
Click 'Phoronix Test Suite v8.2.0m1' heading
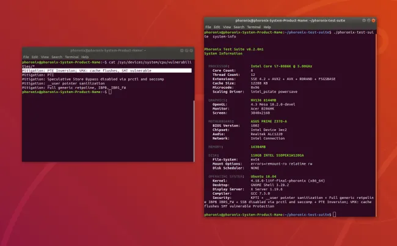click(x=234, y=49)
